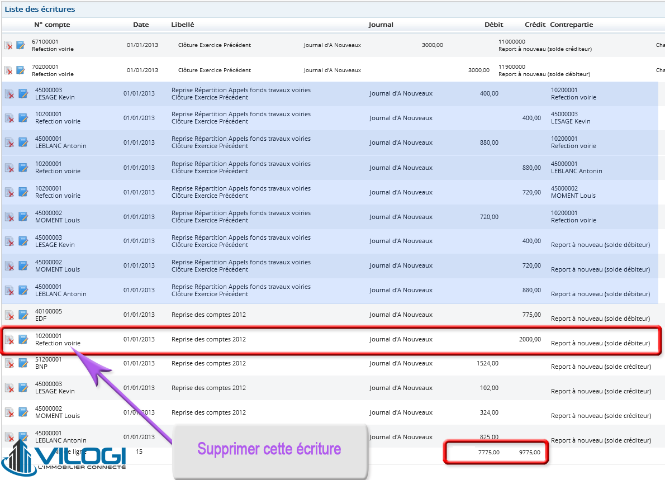This screenshot has width=665, height=480.
Task: Click the line count value 15
Action: tap(139, 452)
